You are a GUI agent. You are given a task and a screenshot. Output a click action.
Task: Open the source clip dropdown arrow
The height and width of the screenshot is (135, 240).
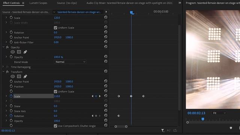(x=54, y=12)
